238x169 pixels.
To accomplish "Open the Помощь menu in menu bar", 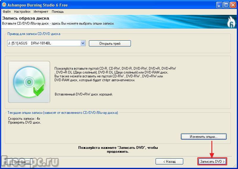I will 58,12.
